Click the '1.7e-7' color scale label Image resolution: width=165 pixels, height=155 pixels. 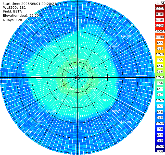160,100
